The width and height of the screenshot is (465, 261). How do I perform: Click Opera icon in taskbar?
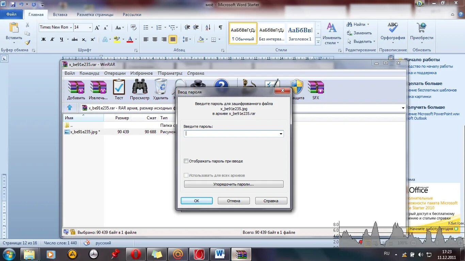[135, 254]
